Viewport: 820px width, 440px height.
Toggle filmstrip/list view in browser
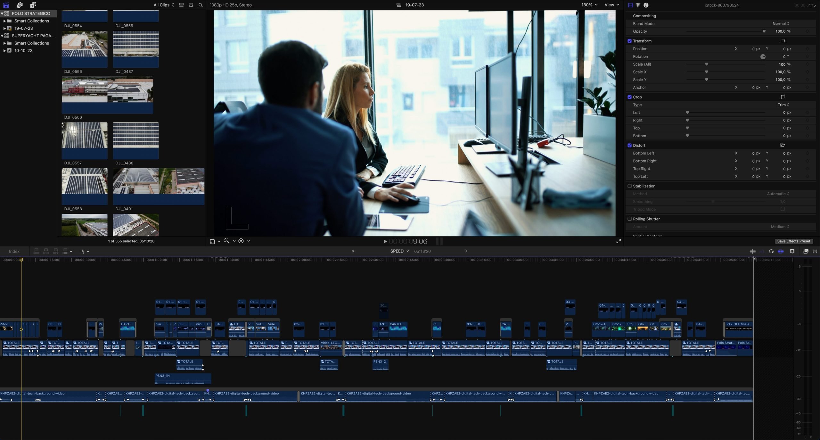[x=181, y=5]
